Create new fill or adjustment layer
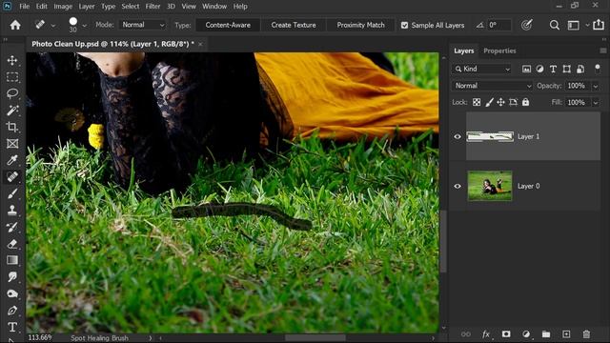The width and height of the screenshot is (610, 343). pyautogui.click(x=526, y=334)
